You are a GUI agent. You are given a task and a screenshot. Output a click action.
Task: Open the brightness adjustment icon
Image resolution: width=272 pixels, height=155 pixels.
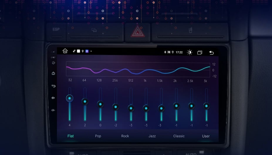coord(190,52)
